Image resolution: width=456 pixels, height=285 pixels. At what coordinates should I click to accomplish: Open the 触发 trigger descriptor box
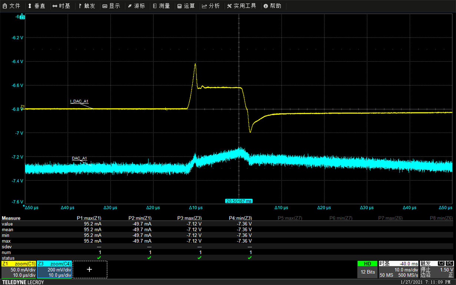(437, 269)
